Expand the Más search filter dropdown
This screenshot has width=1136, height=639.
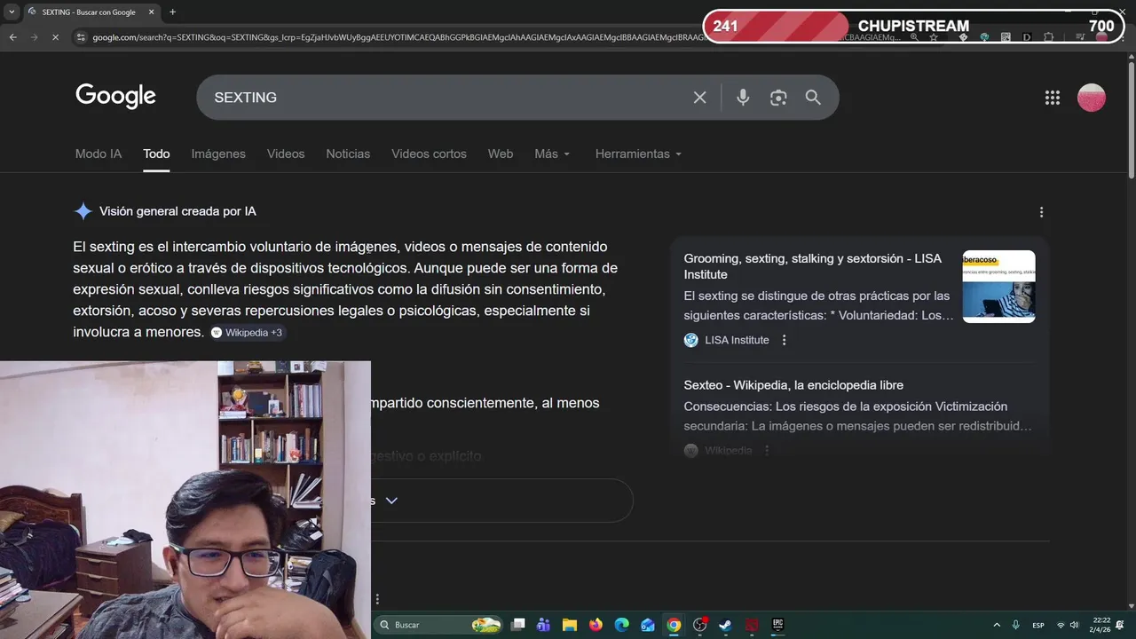(552, 154)
